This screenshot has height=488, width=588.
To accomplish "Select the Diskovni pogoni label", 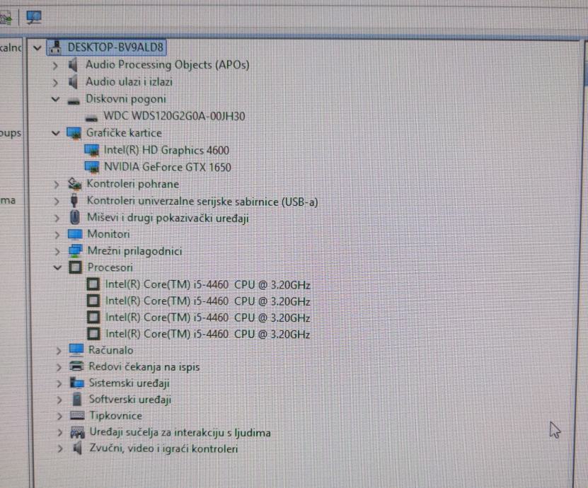I will pos(126,99).
